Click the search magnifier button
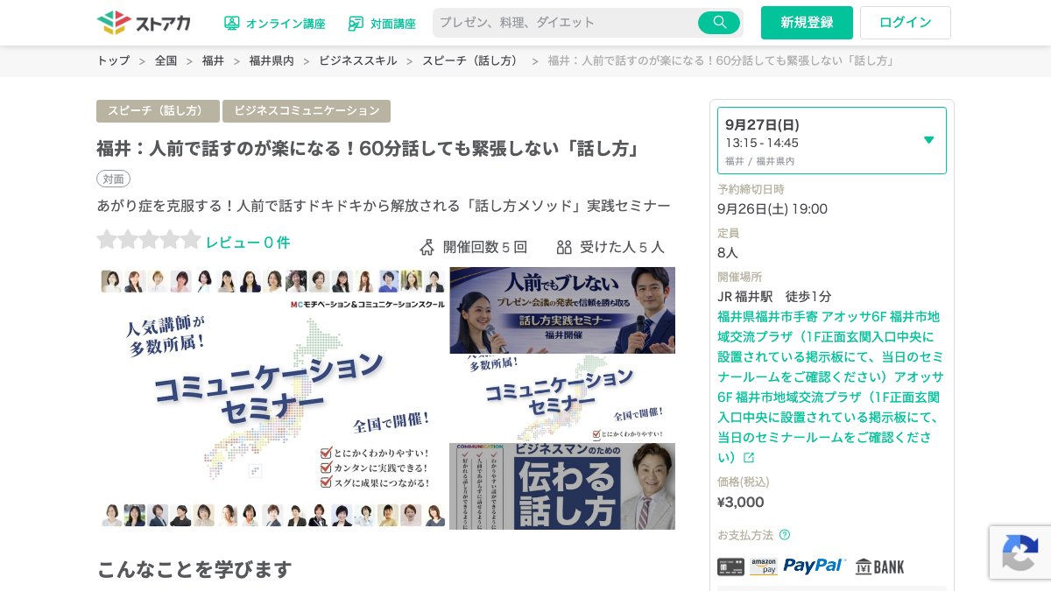Screen dimensions: 1051x591 pyautogui.click(x=719, y=23)
